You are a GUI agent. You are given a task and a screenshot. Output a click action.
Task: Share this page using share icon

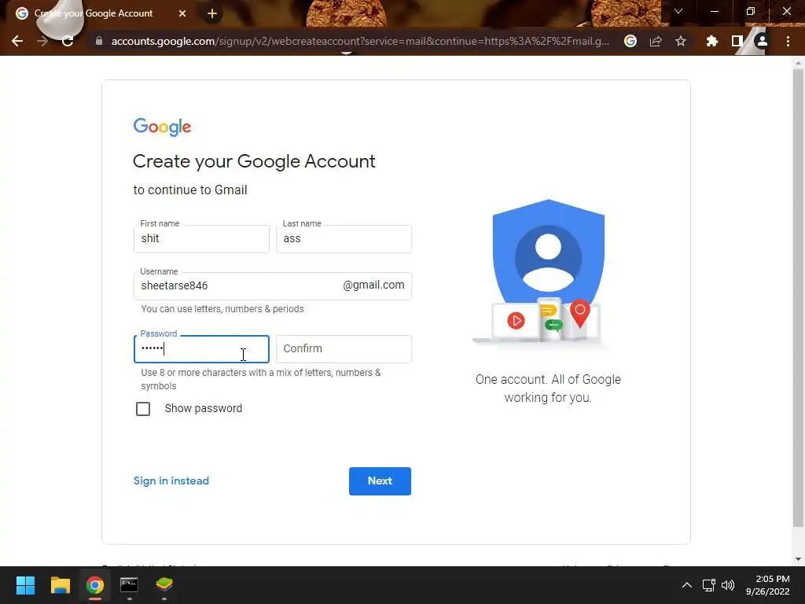(x=656, y=41)
